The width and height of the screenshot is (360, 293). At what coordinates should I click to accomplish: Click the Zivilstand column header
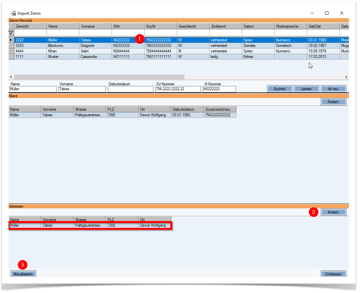tap(226, 26)
